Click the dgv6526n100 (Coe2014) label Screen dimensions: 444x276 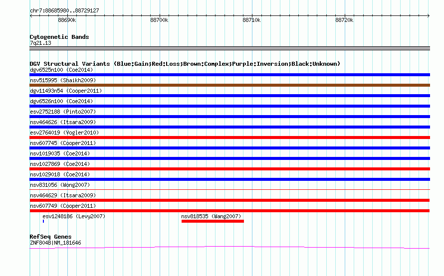[61, 101]
